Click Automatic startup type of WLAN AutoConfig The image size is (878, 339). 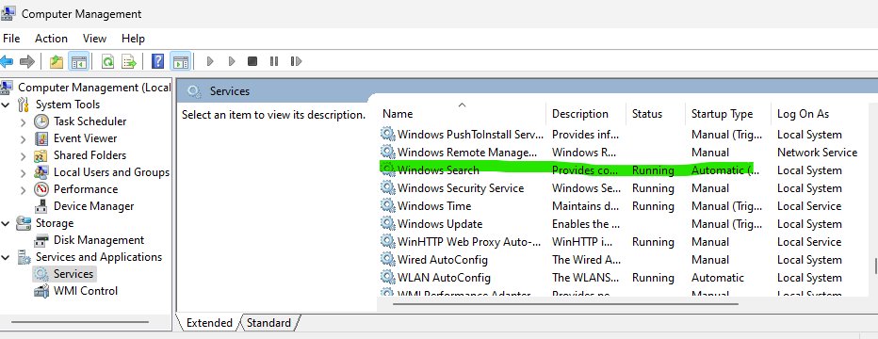coord(718,278)
